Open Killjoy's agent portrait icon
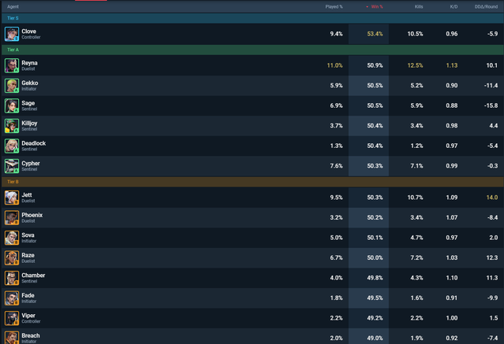This screenshot has height=344, width=504. point(12,126)
